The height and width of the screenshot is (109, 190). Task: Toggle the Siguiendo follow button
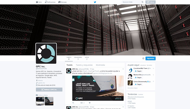click(x=150, y=58)
